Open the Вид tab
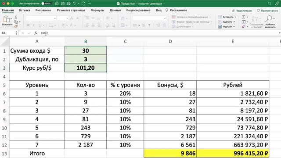 tap(159, 10)
